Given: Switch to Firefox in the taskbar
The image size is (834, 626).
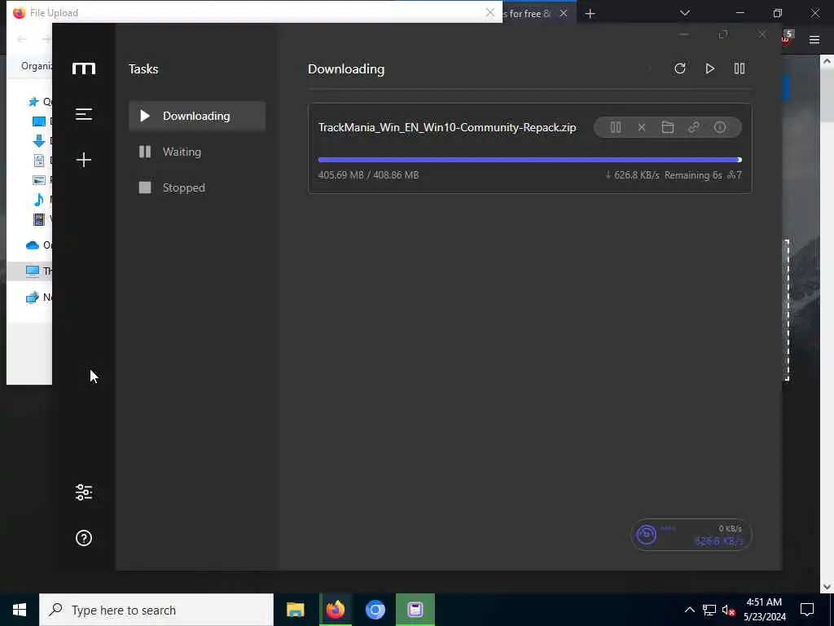Looking at the screenshot, I should coord(335,610).
